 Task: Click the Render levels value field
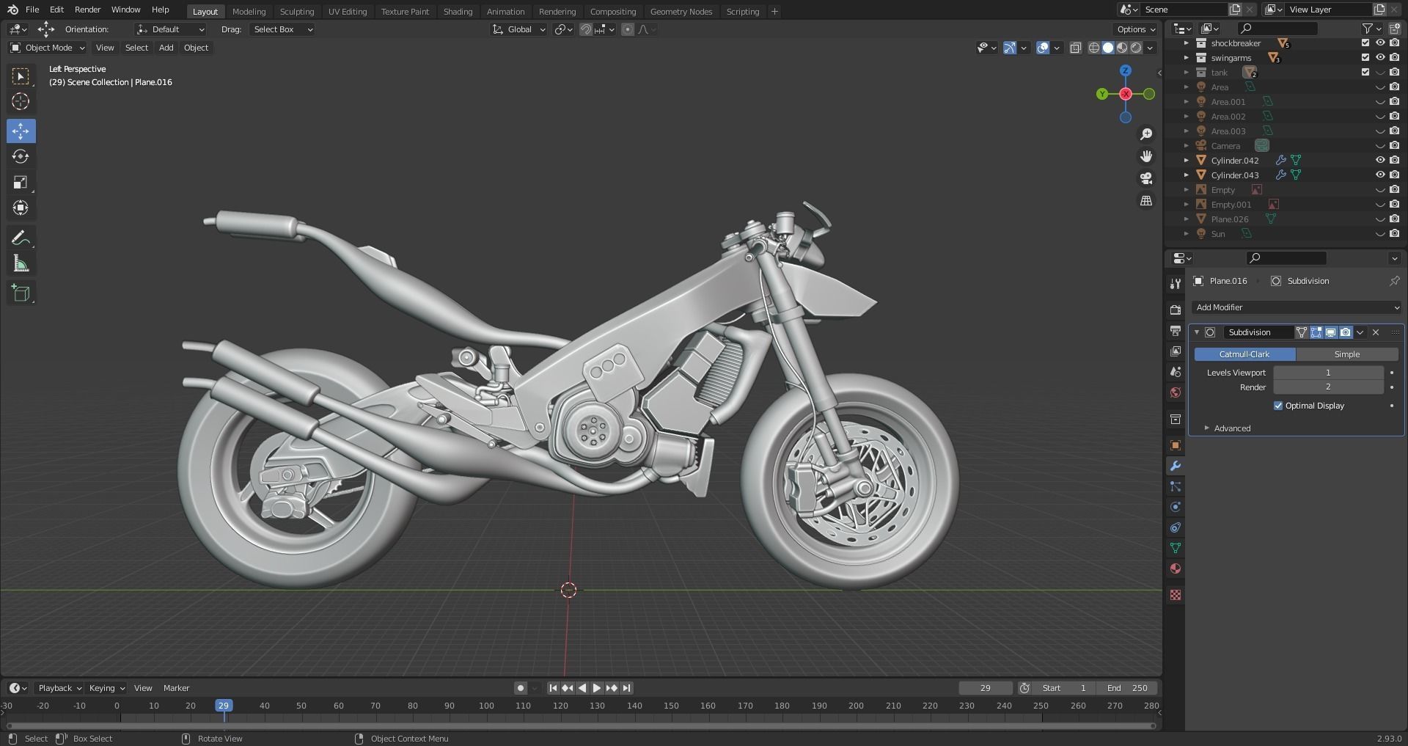pos(1328,387)
